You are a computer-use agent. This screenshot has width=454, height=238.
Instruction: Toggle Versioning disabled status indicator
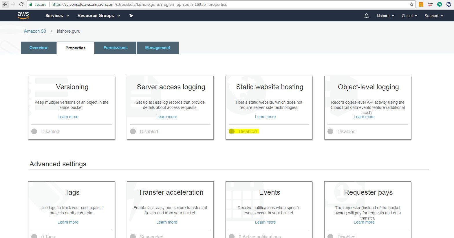[x=34, y=131]
